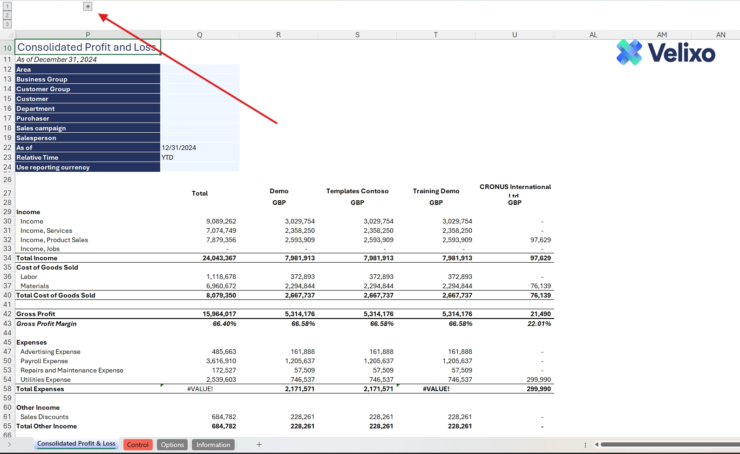740x454 pixels.
Task: Switch to the red Control sheet tab
Action: pyautogui.click(x=138, y=445)
